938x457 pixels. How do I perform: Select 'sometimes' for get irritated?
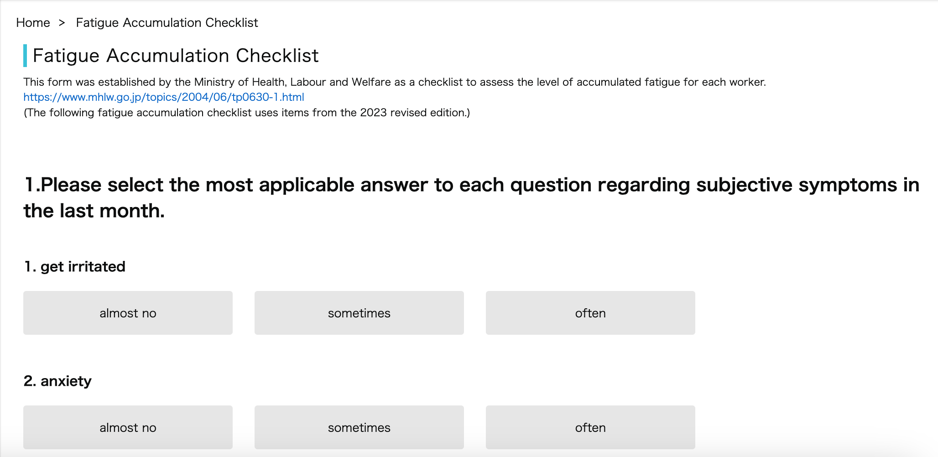[359, 313]
